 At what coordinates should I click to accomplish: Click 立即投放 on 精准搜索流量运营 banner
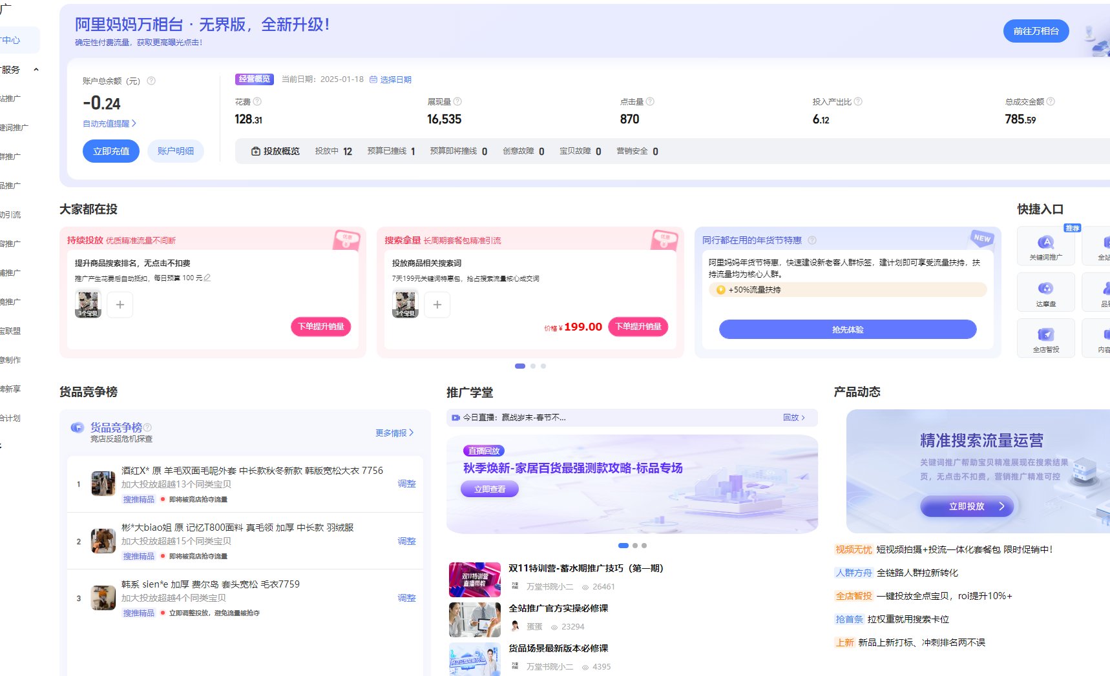click(967, 507)
